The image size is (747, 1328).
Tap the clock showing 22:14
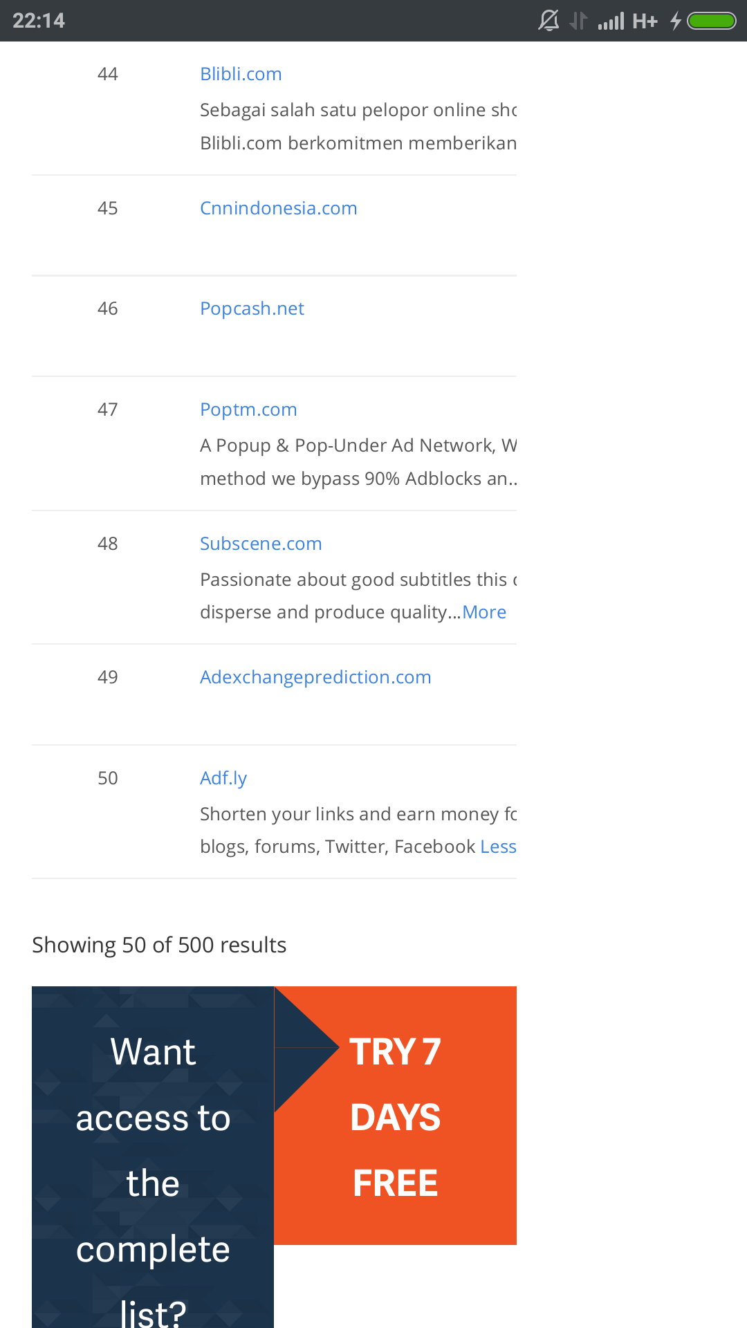[x=39, y=21]
